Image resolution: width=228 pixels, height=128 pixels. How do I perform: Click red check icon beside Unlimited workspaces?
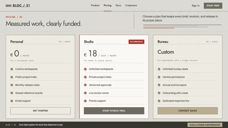click(x=85, y=69)
